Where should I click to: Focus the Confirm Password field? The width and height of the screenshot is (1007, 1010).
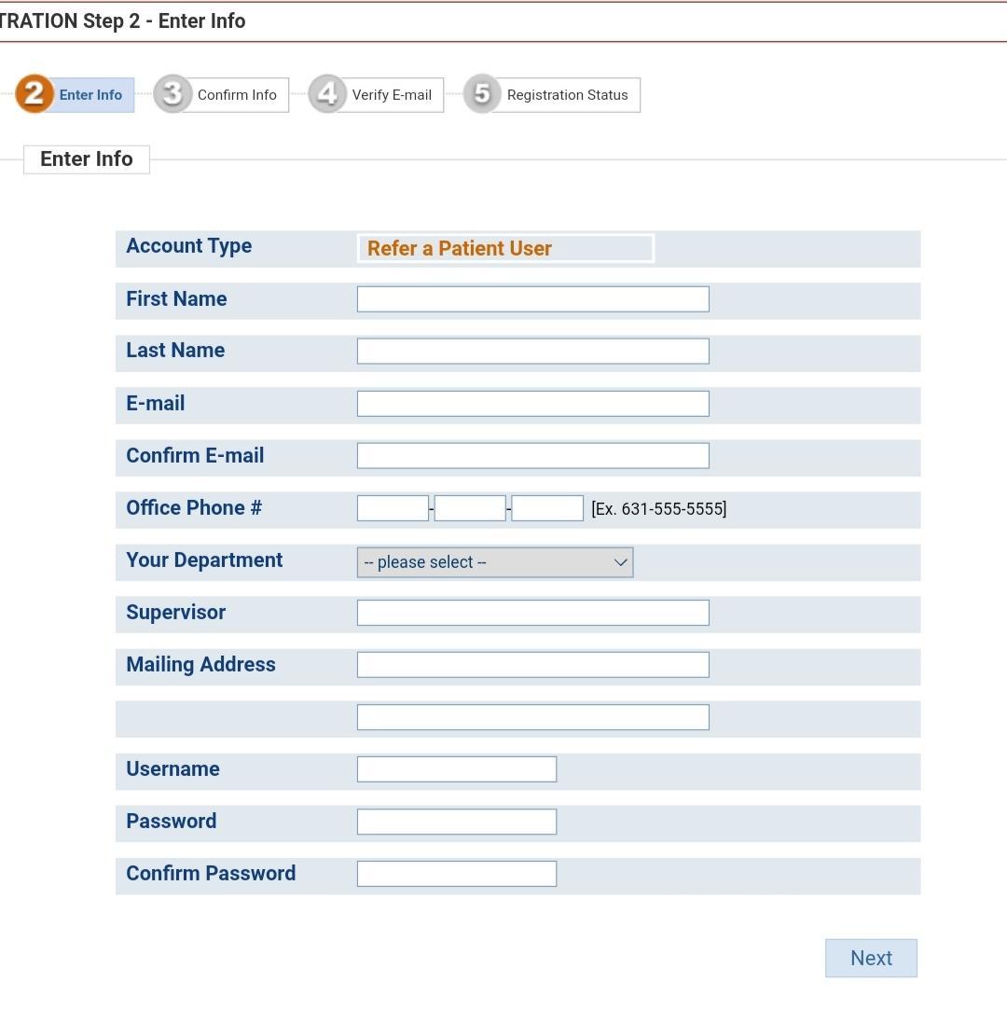(x=457, y=874)
